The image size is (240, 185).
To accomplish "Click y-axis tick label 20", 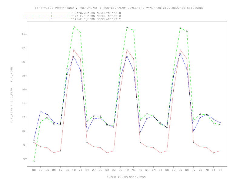I will [x=23, y=62].
